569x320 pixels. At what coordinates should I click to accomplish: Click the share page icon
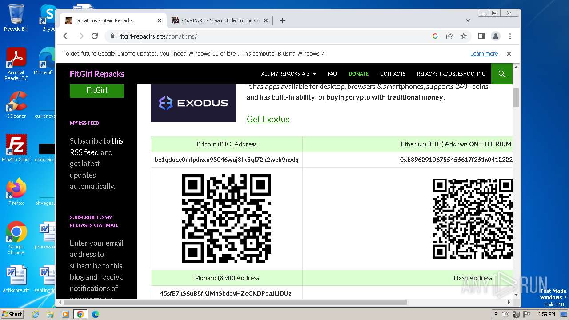point(449,36)
